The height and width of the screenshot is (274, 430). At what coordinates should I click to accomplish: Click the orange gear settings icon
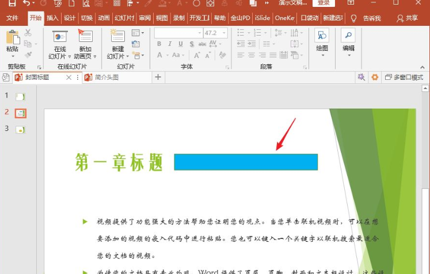[375, 77]
